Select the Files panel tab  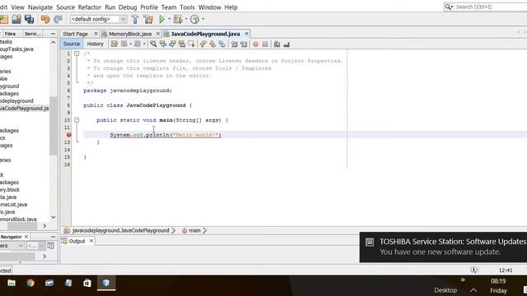(x=10, y=34)
